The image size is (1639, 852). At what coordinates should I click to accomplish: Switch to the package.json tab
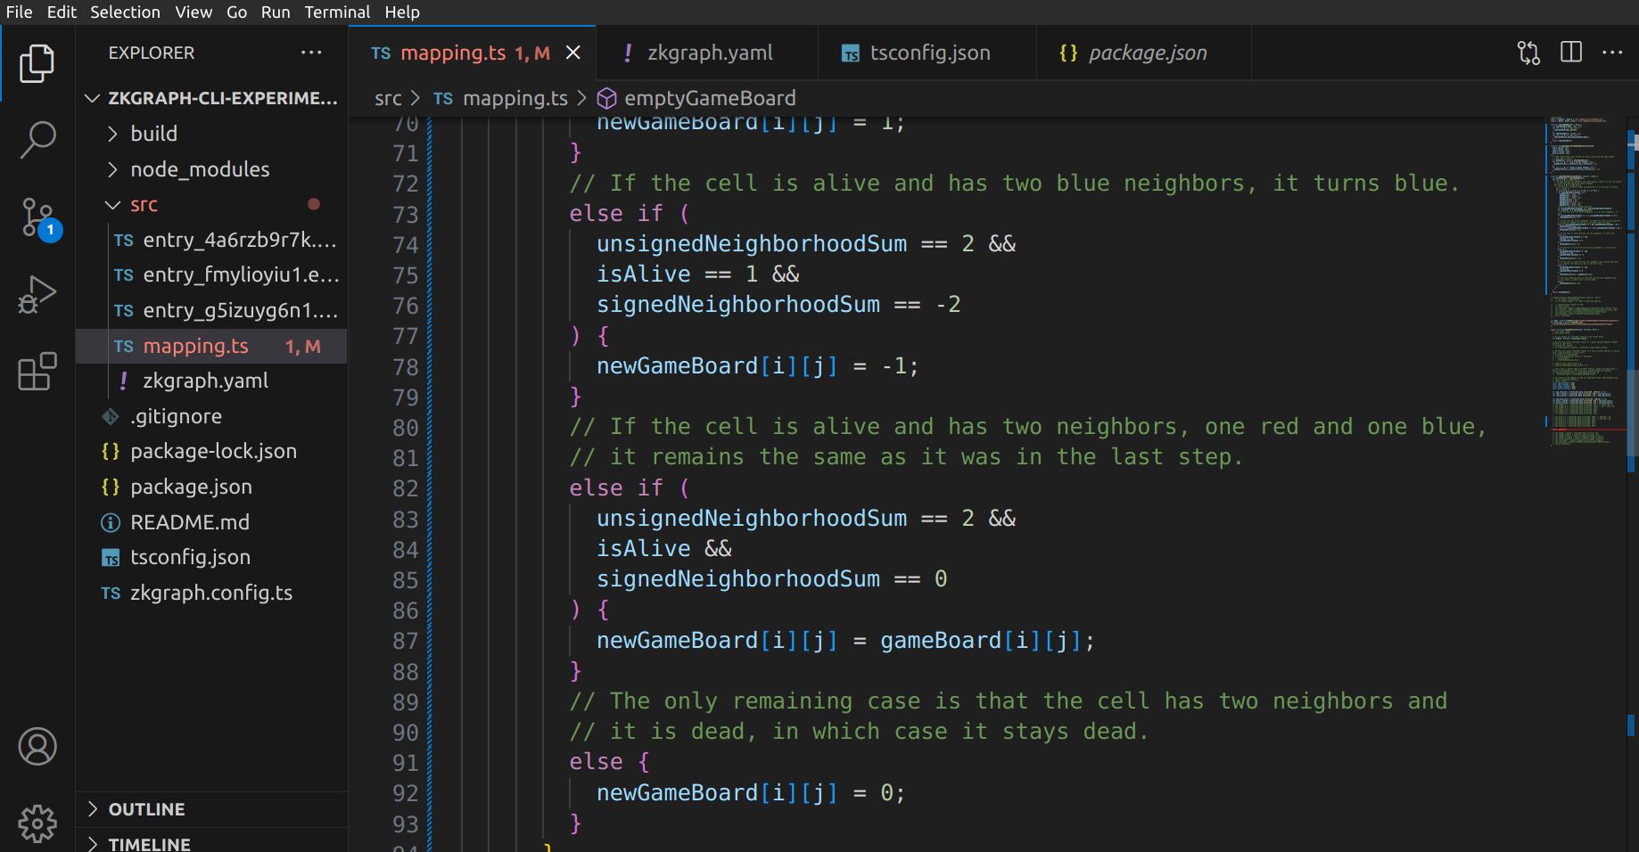1144,53
